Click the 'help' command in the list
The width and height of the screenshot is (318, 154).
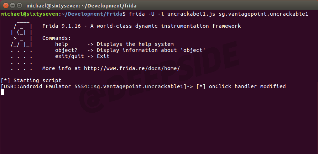coord(62,44)
